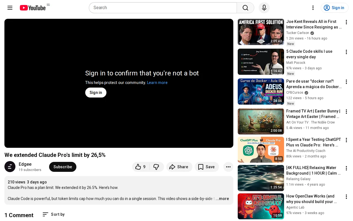Open Relaxing Water Background thumbnail
Screen dimensions: 353x221
pyautogui.click(x=261, y=178)
